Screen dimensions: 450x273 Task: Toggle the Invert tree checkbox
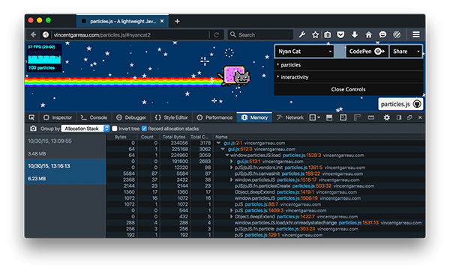(115, 129)
